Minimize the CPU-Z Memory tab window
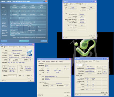Screen dimensions: 114x97 [91, 2]
